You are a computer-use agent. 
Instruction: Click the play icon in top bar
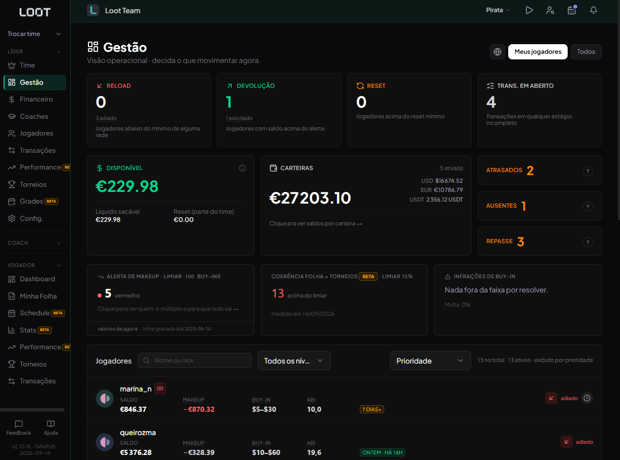[529, 10]
